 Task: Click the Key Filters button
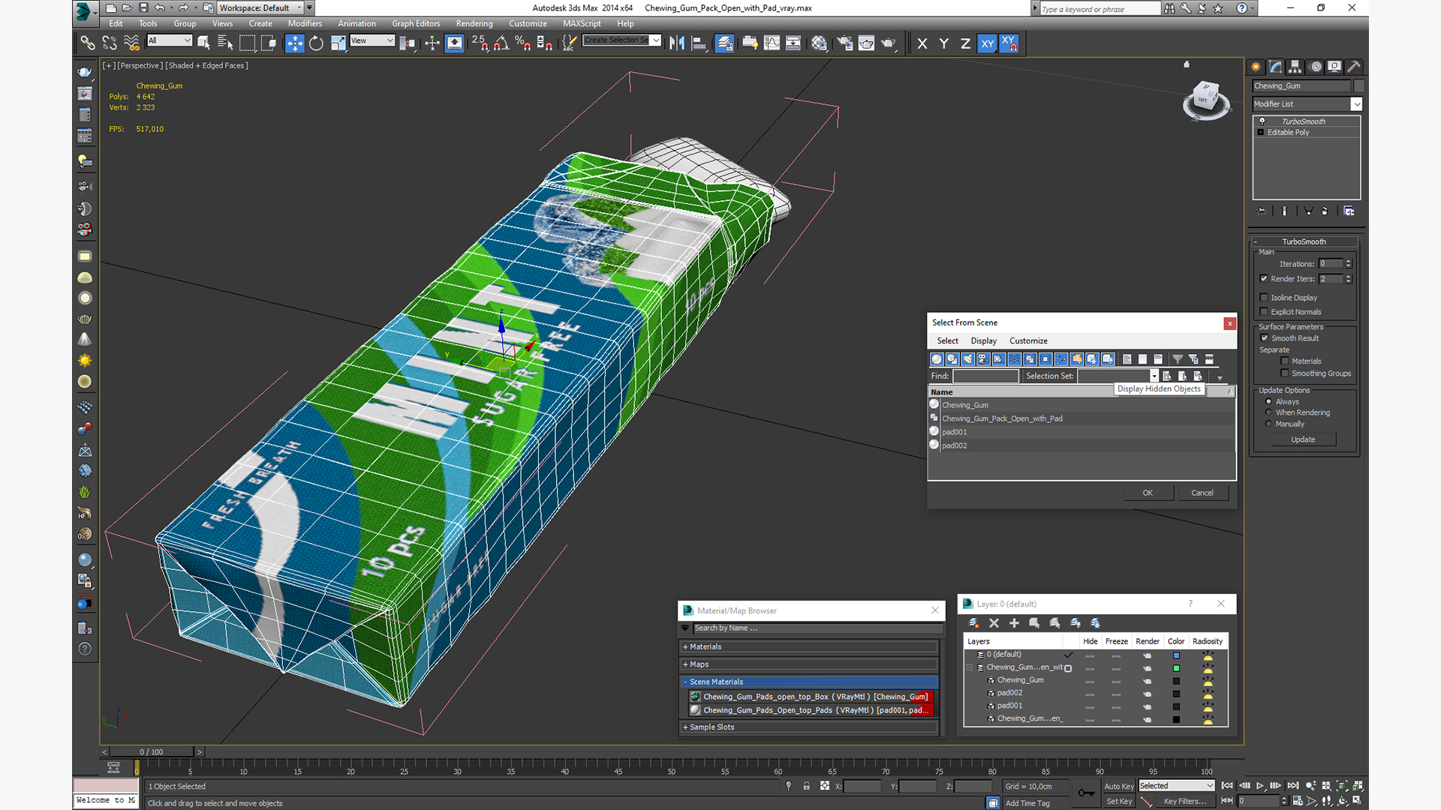pyautogui.click(x=1184, y=802)
